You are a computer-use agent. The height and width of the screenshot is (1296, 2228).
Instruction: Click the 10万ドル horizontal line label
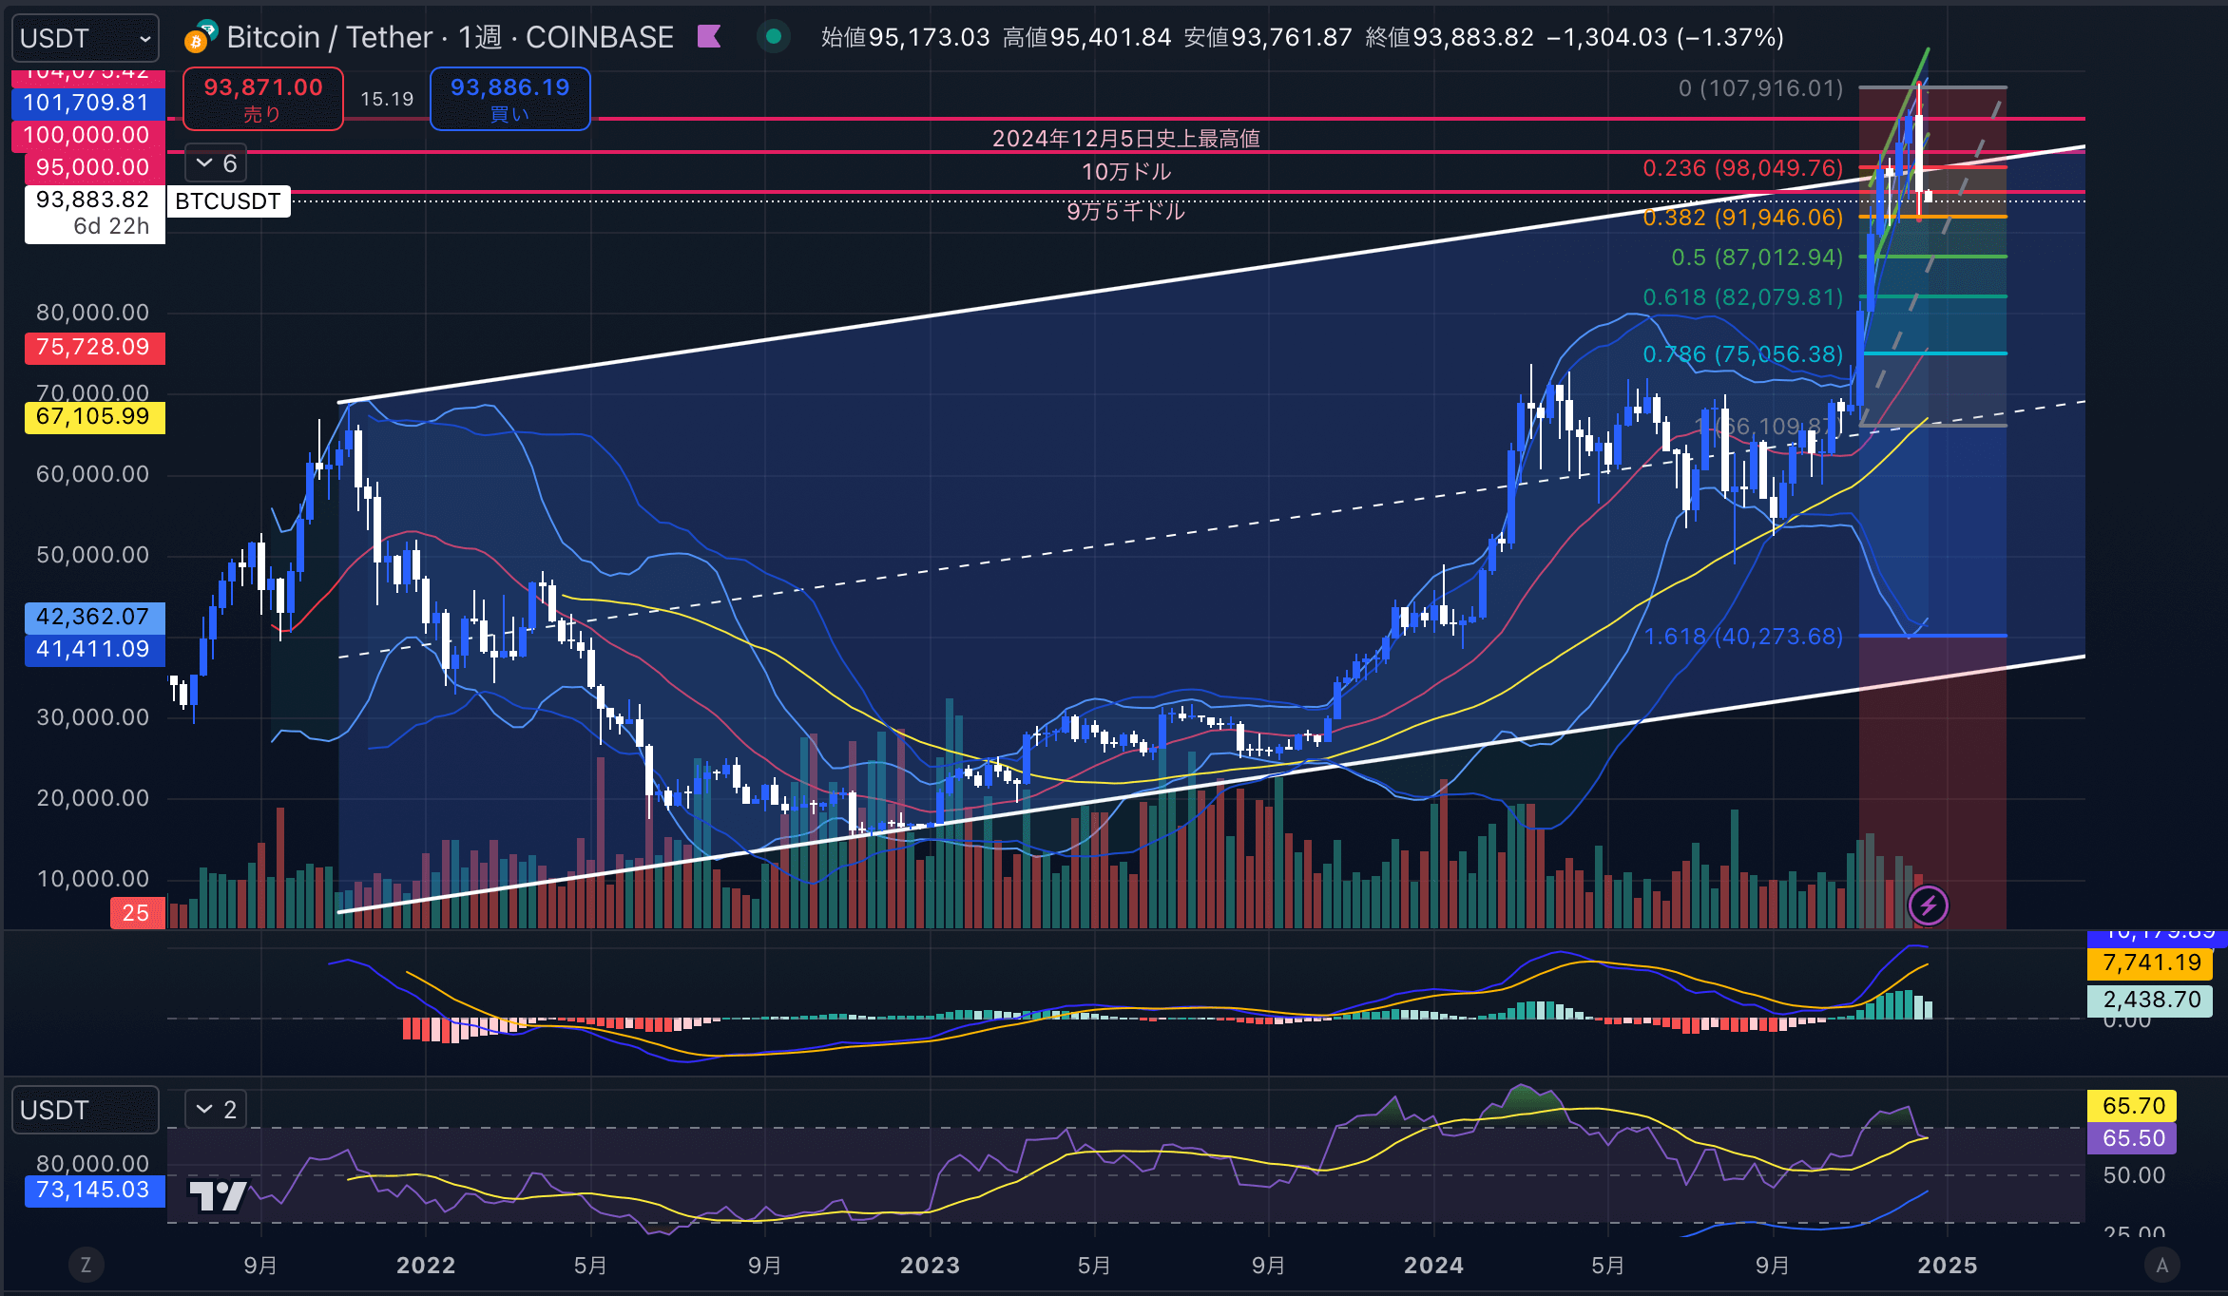(1126, 172)
